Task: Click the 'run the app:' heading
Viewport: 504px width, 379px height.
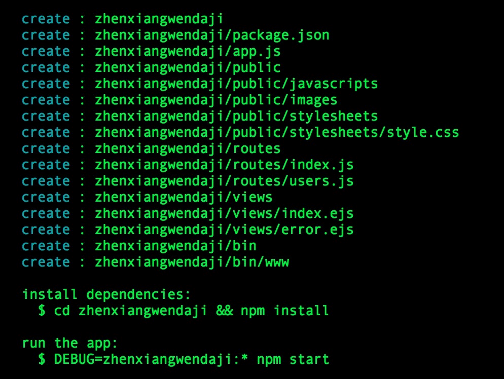Action: click(70, 344)
